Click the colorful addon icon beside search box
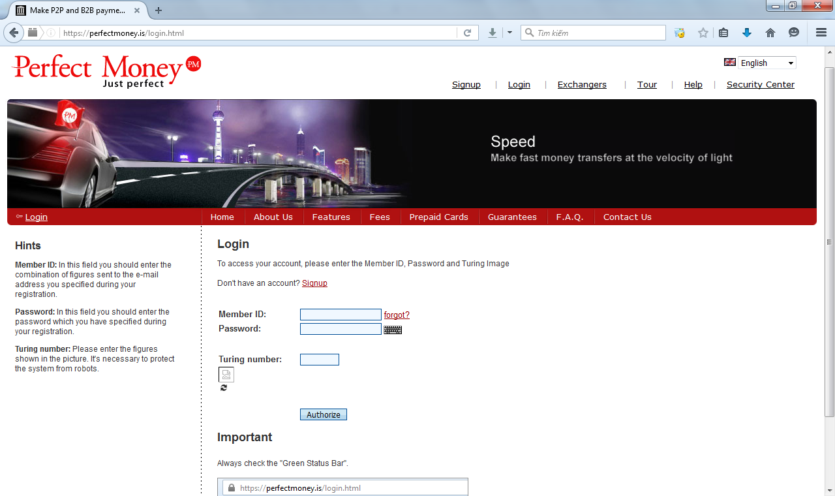Screen dimensions: 835x496 pyautogui.click(x=680, y=33)
